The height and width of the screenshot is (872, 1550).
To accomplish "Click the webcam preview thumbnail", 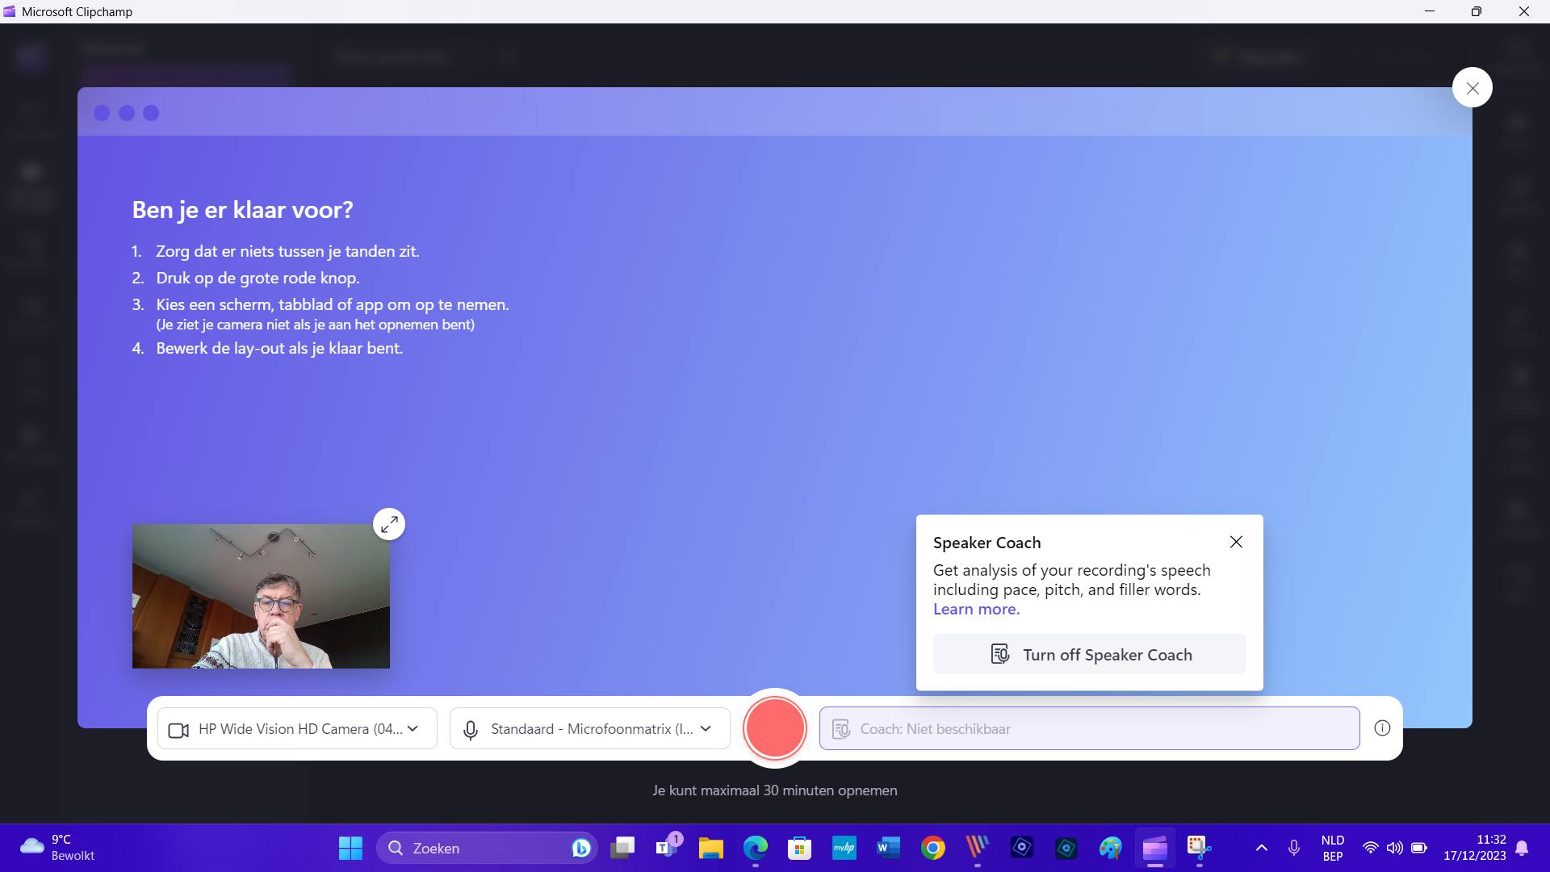I will [261, 596].
